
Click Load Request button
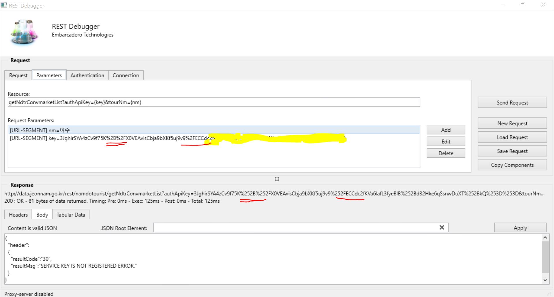[512, 137]
